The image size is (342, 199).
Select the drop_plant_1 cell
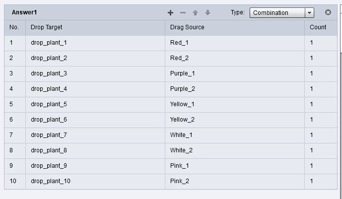pyautogui.click(x=49, y=43)
